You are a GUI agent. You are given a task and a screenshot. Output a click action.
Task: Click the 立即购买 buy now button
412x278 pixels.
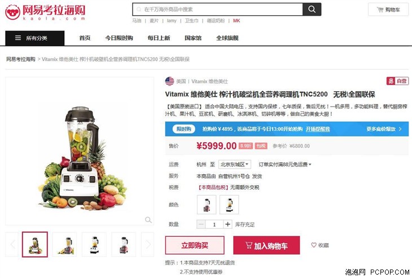tap(195, 245)
